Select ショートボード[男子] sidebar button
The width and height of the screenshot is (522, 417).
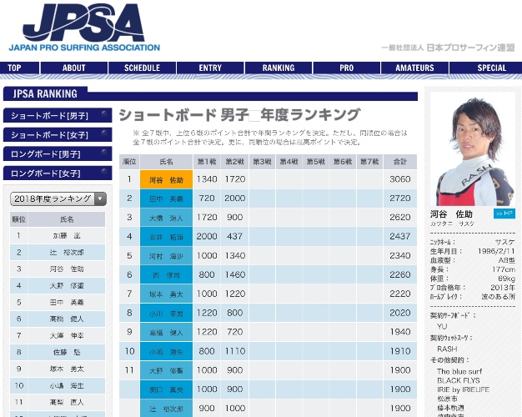(58, 115)
